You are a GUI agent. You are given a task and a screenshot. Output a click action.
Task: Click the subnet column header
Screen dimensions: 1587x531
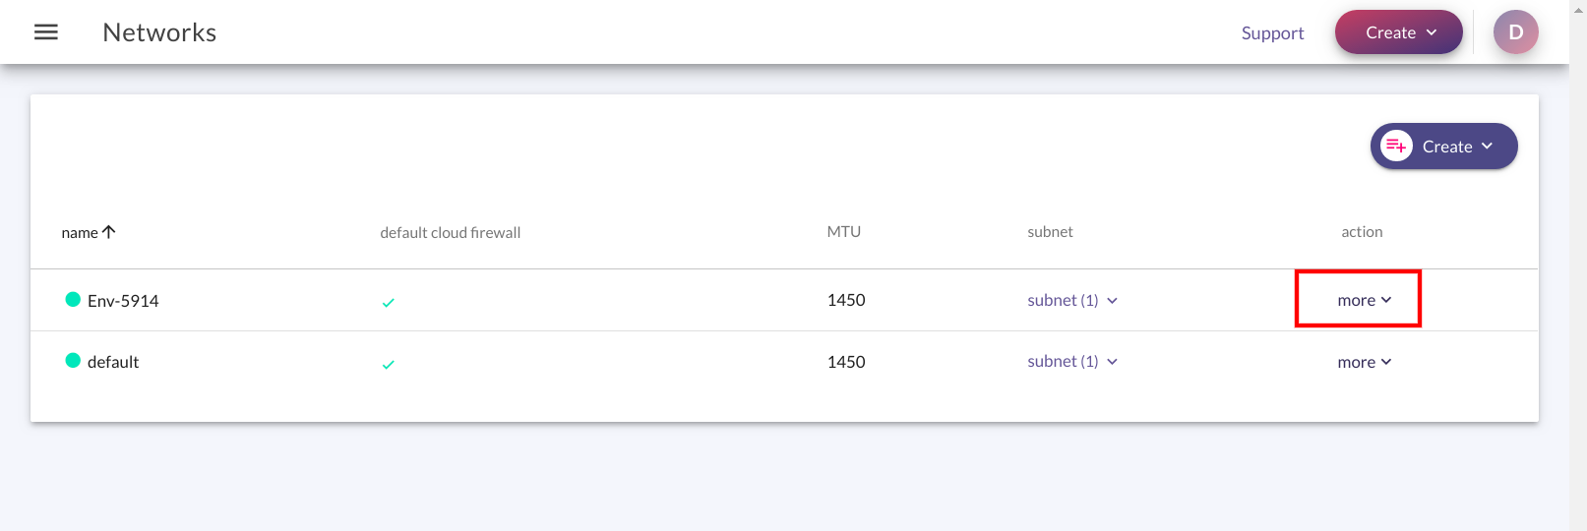pyautogui.click(x=1050, y=232)
